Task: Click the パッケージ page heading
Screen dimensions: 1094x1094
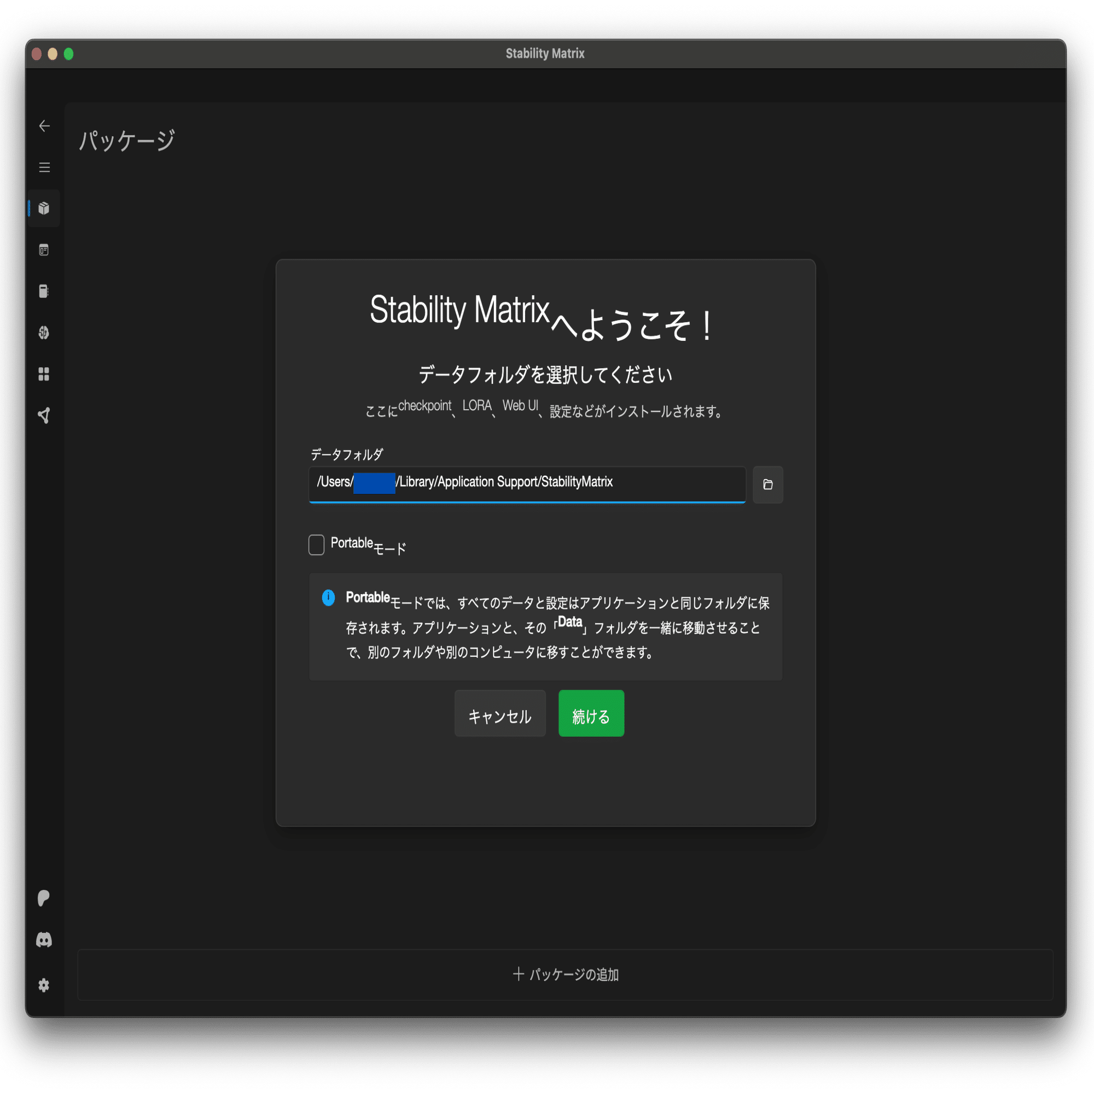Action: click(127, 140)
